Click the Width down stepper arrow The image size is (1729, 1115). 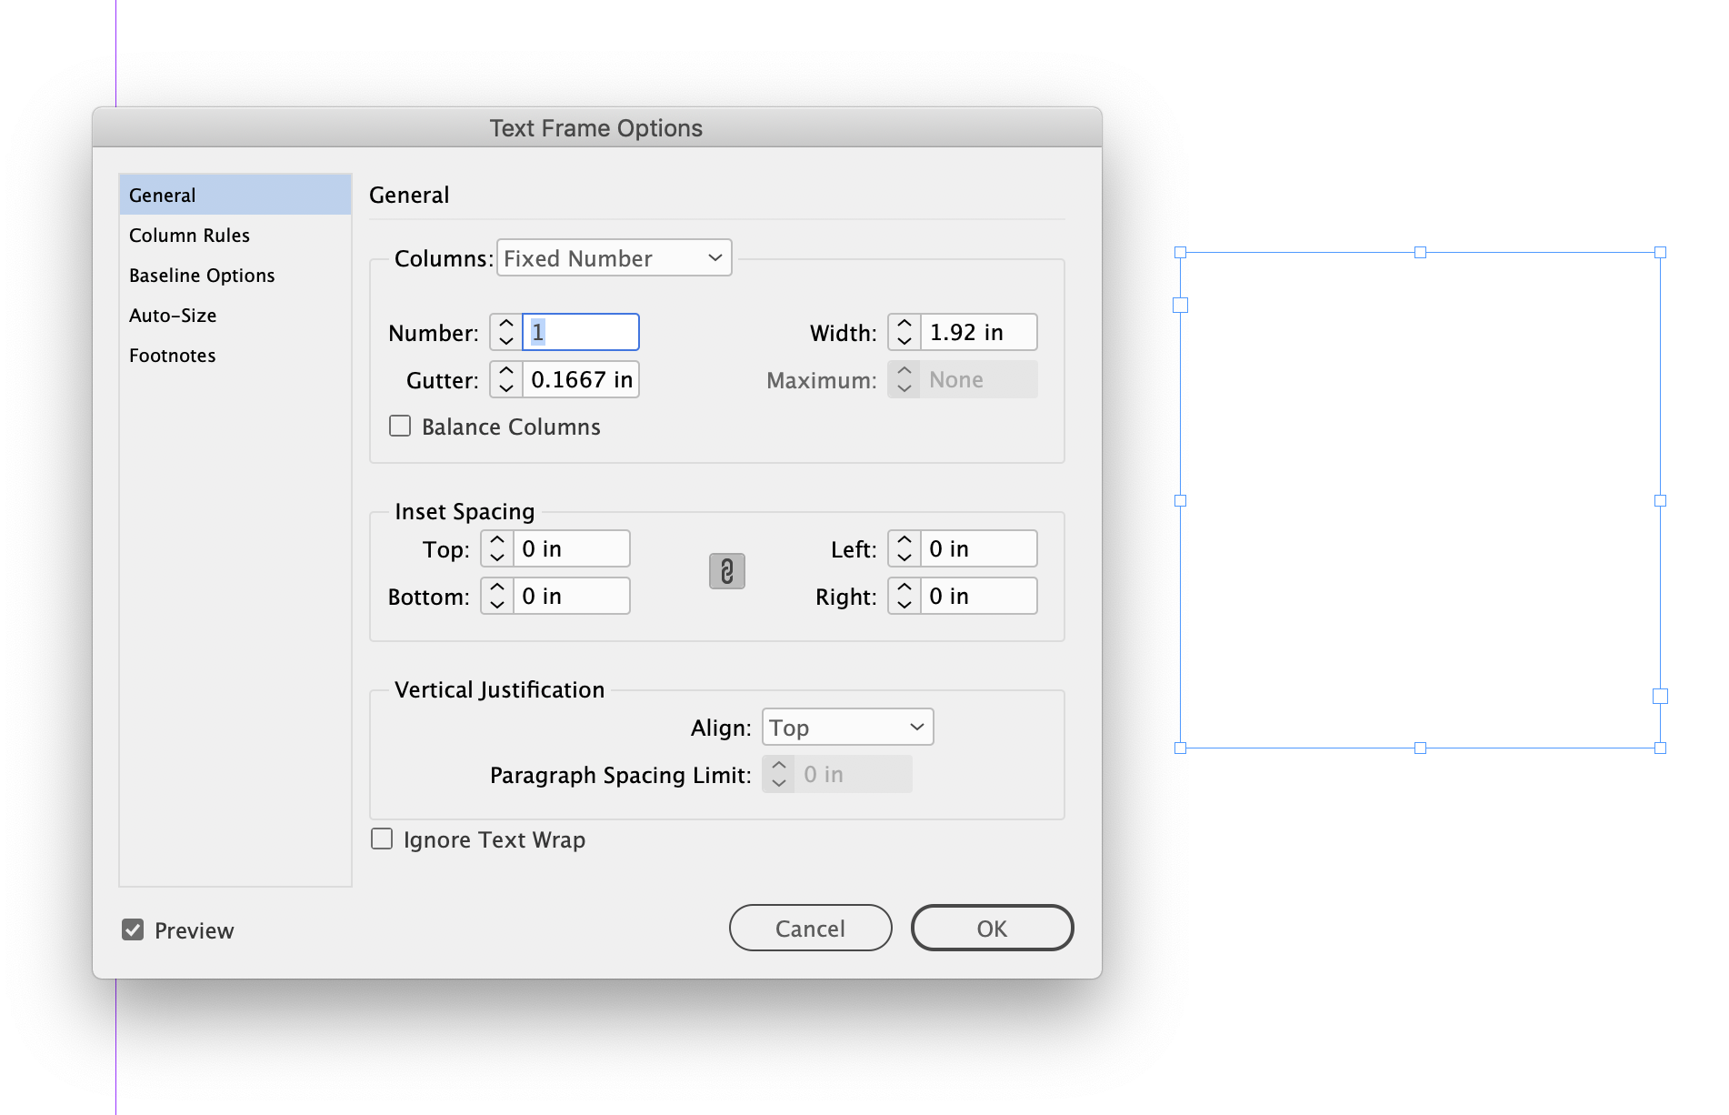click(x=904, y=340)
